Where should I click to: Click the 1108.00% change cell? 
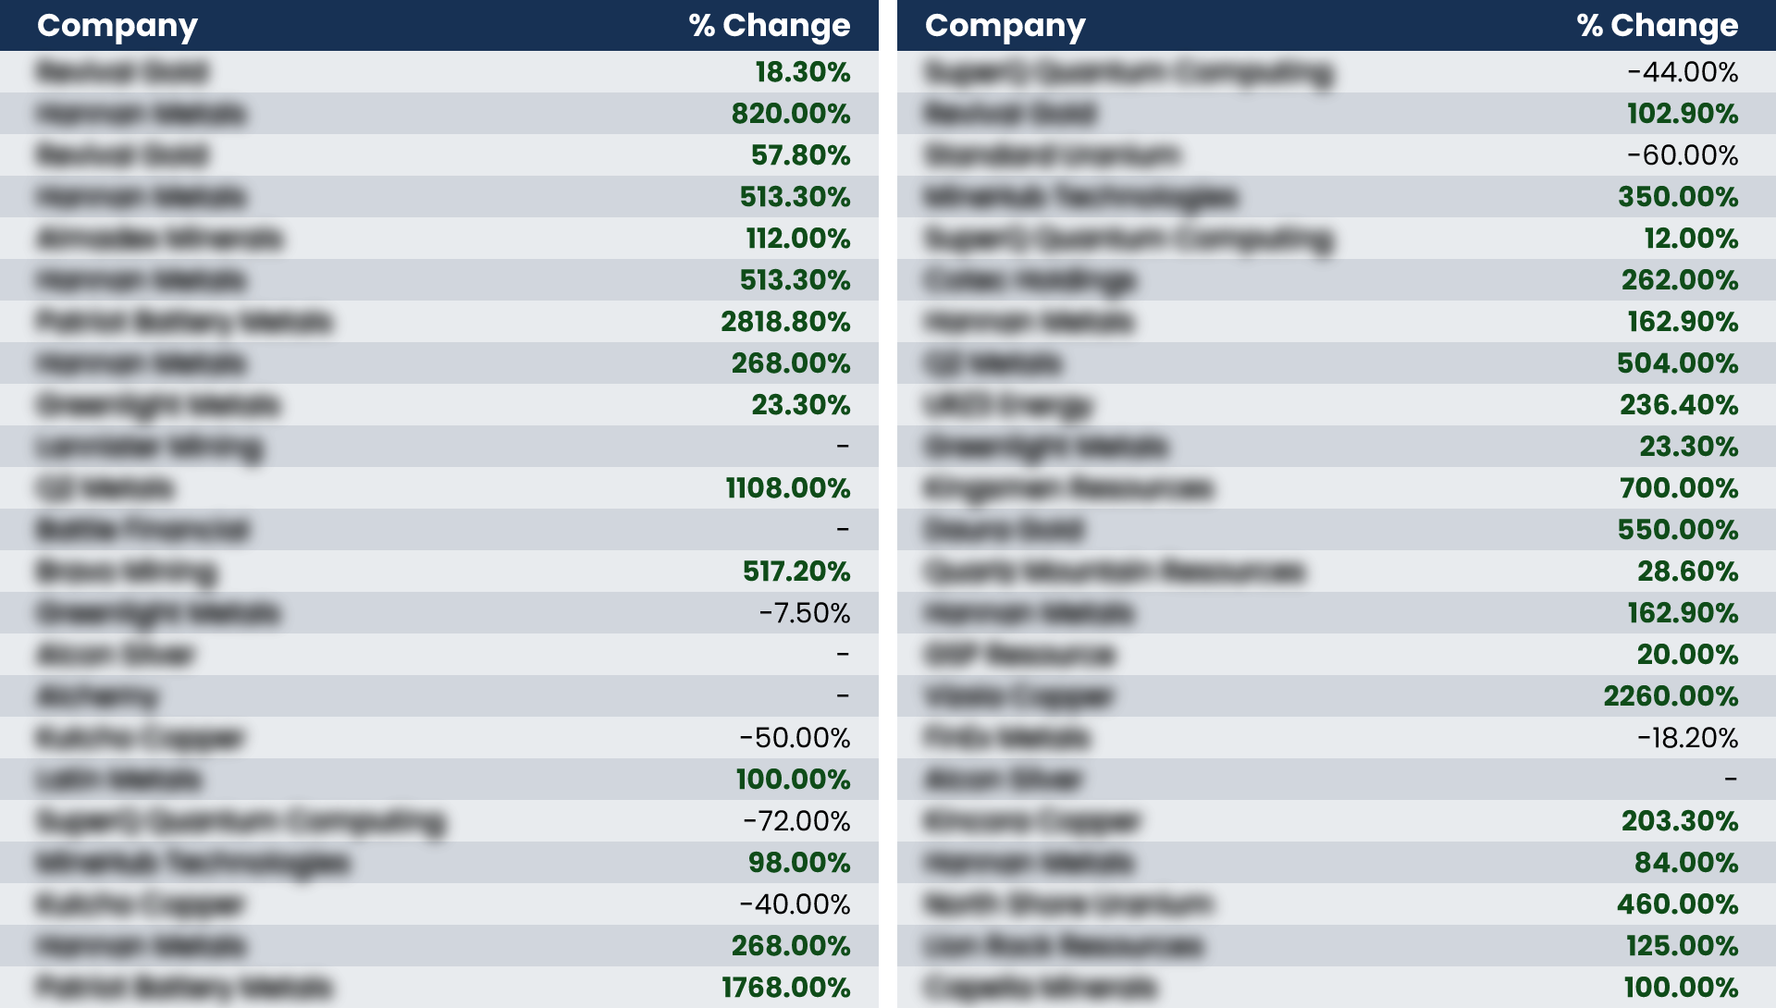[787, 488]
